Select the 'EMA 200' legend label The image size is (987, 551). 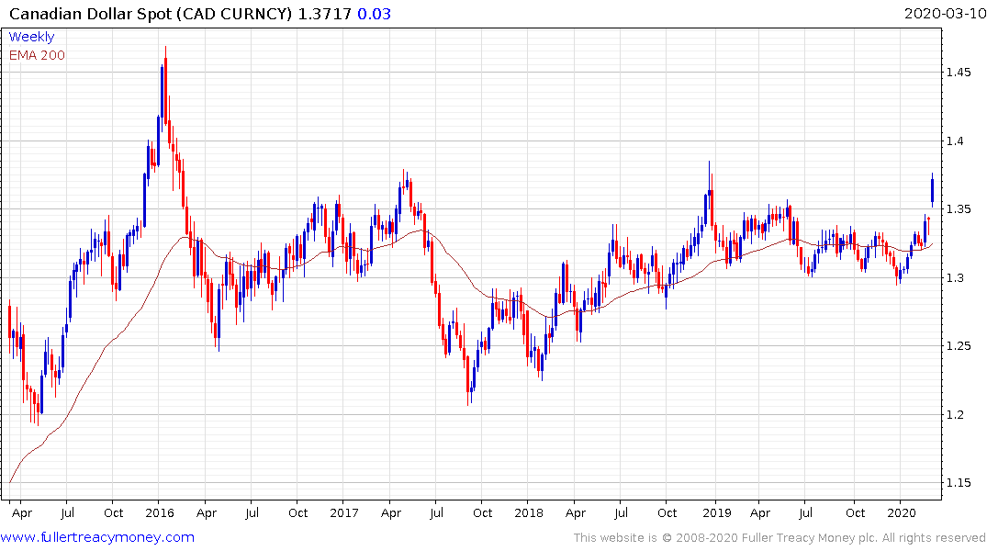point(37,55)
